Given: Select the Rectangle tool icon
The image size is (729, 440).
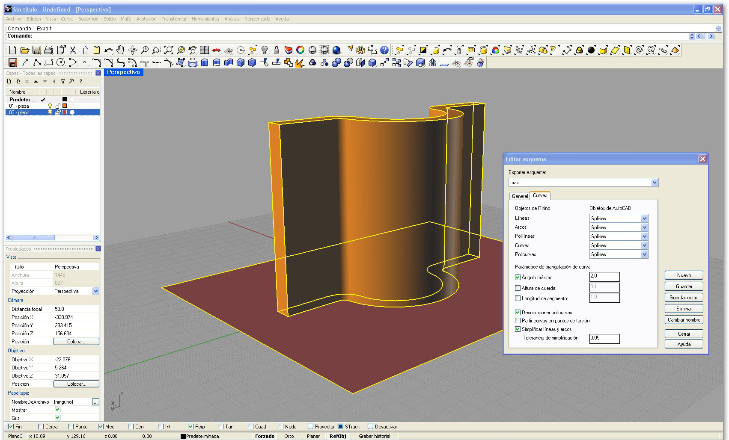Looking at the screenshot, I should click(49, 63).
